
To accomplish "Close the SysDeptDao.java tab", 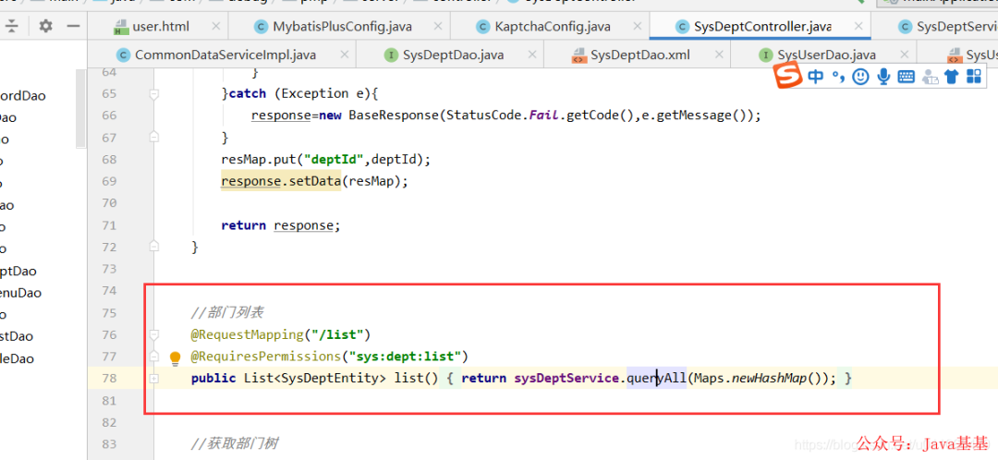I will [x=531, y=54].
